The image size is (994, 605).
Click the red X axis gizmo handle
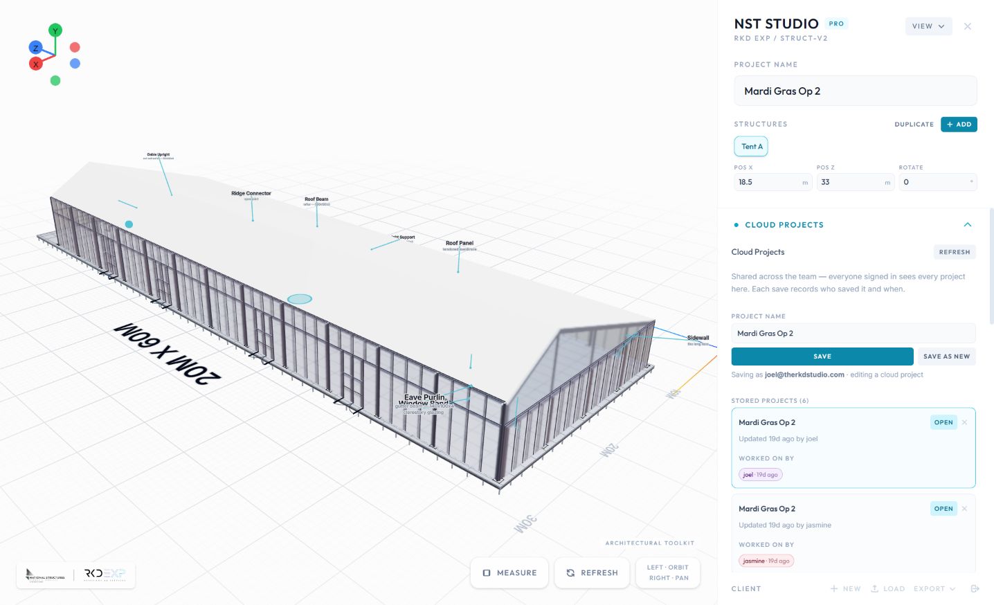[35, 64]
